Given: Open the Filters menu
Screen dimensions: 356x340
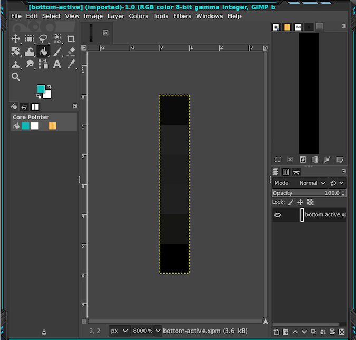Looking at the screenshot, I should pyautogui.click(x=182, y=16).
